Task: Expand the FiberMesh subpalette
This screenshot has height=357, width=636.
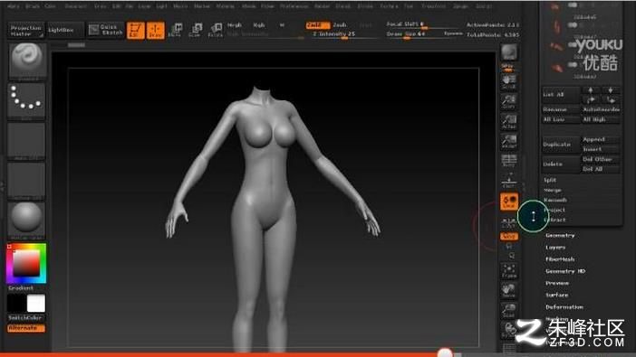Action: (x=560, y=259)
